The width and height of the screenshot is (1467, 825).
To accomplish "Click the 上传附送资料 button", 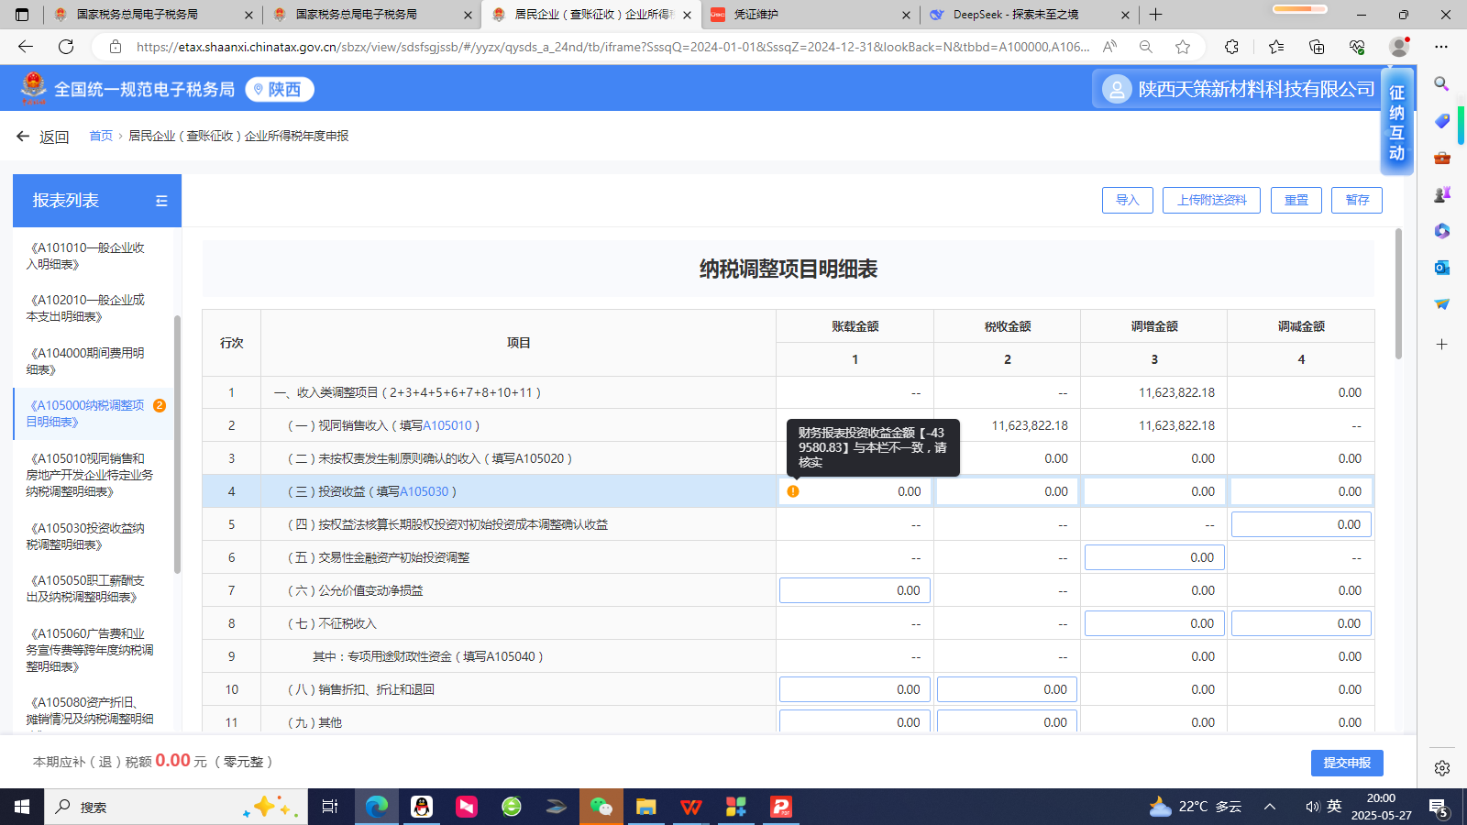I will point(1211,200).
